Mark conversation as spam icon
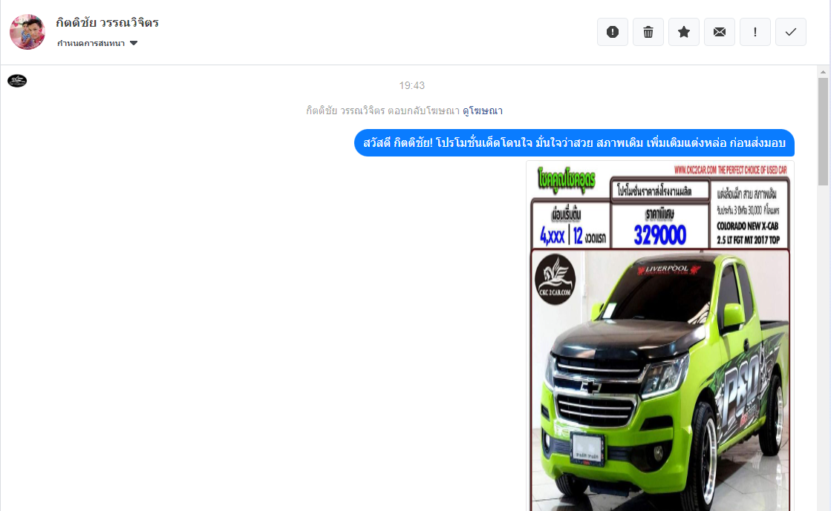Image resolution: width=831 pixels, height=511 pixels. tap(612, 32)
